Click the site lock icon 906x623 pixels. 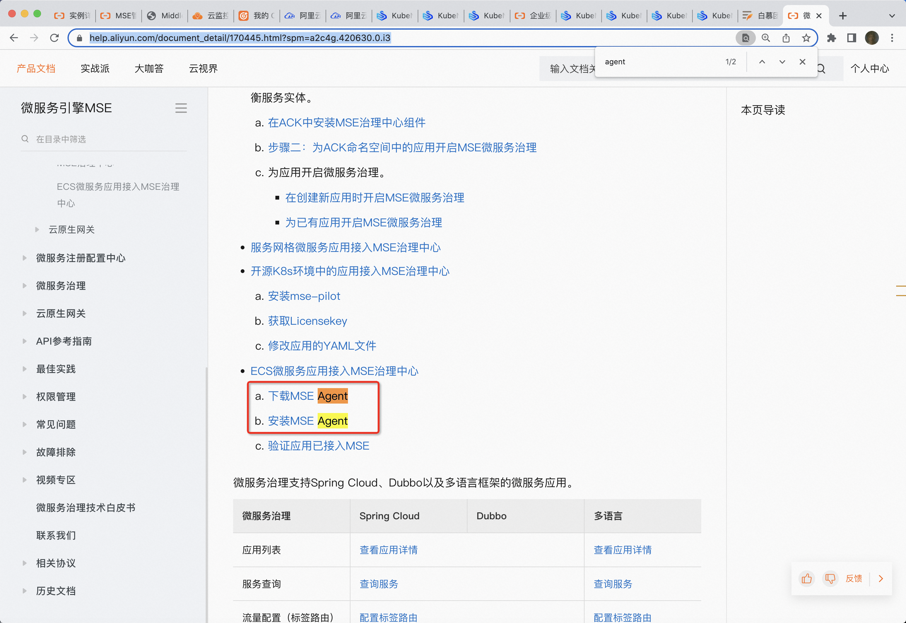point(80,38)
